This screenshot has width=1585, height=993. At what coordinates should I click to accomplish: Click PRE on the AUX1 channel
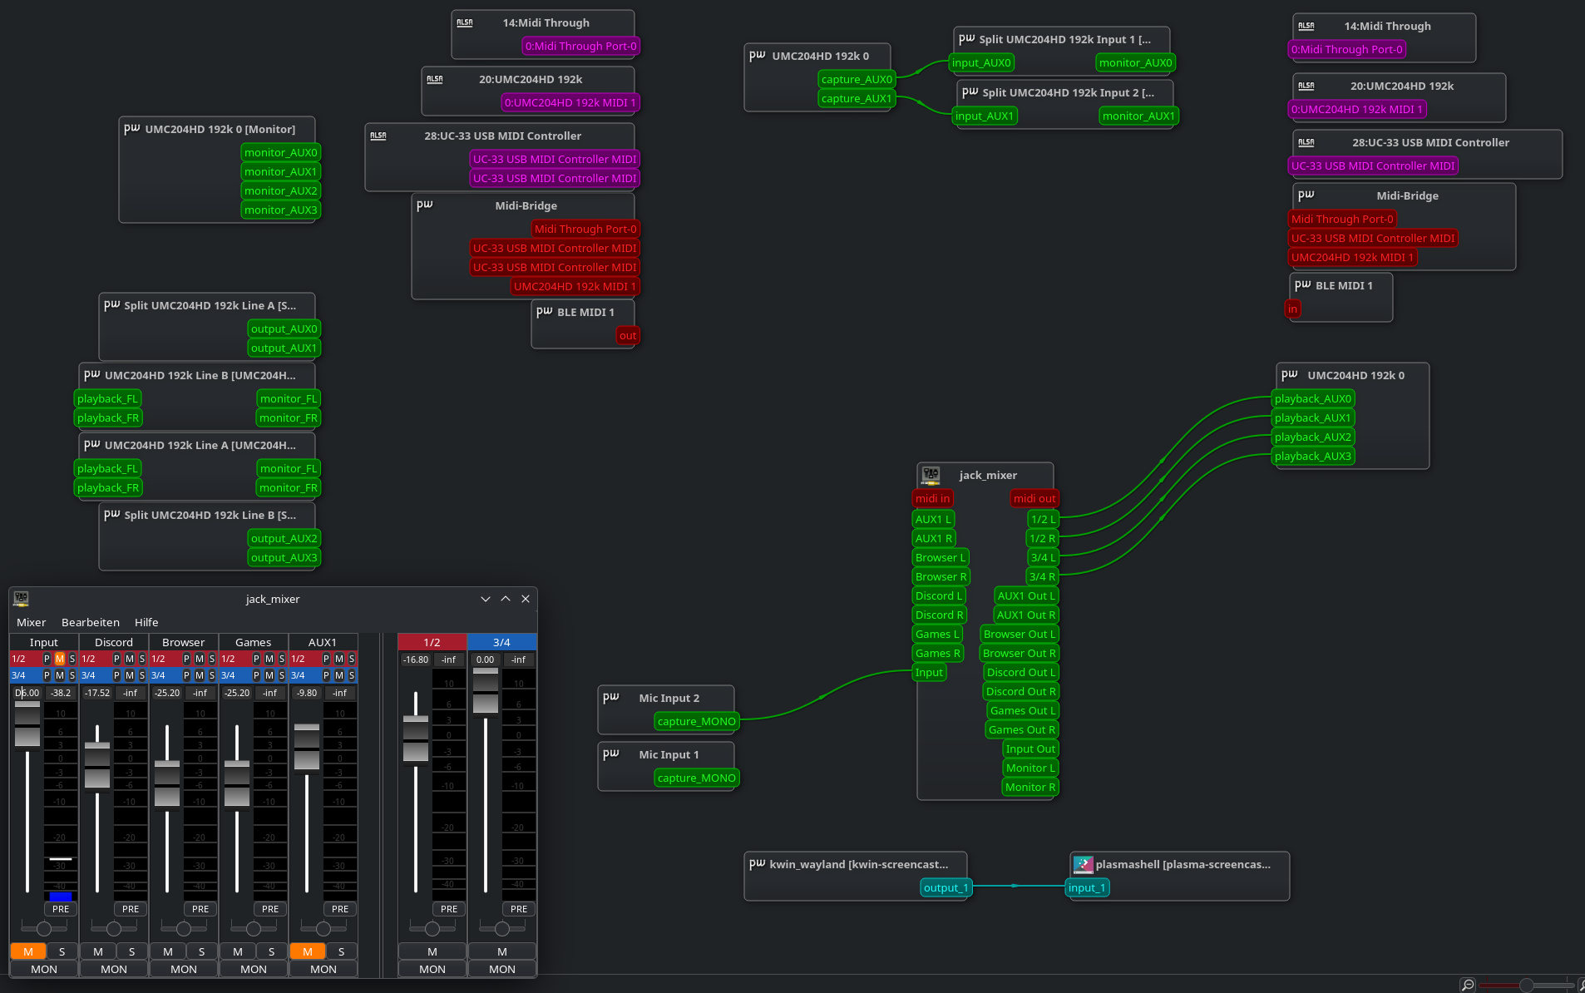pos(340,909)
